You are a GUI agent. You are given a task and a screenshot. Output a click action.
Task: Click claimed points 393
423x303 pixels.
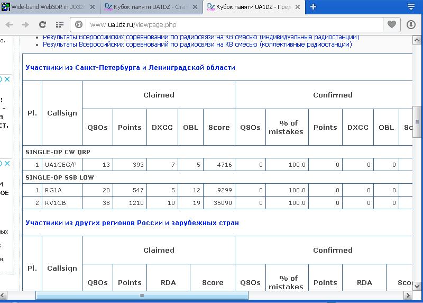tap(138, 165)
